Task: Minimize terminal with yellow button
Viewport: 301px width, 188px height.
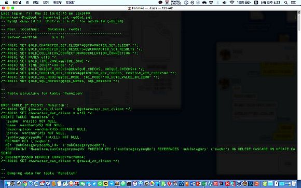Action: click(x=8, y=8)
